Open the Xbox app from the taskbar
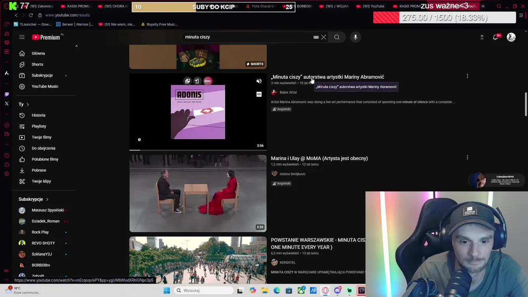This screenshot has width=528, height=297. point(301,290)
